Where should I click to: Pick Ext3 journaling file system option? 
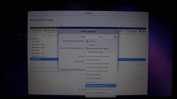point(101,56)
